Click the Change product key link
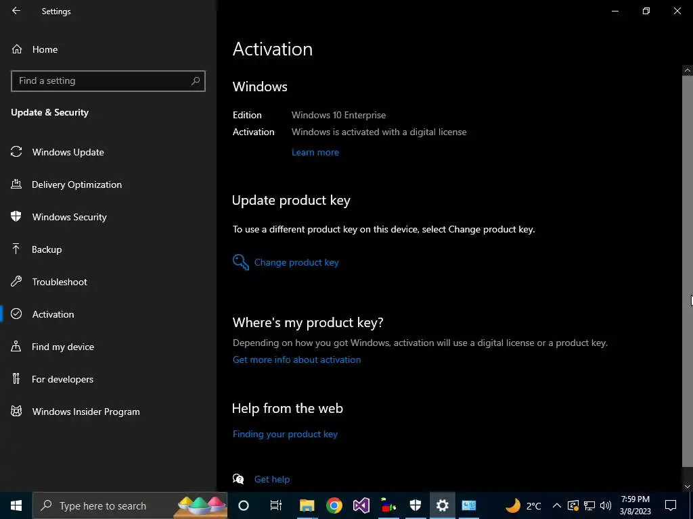693x519 pixels. tap(296, 263)
